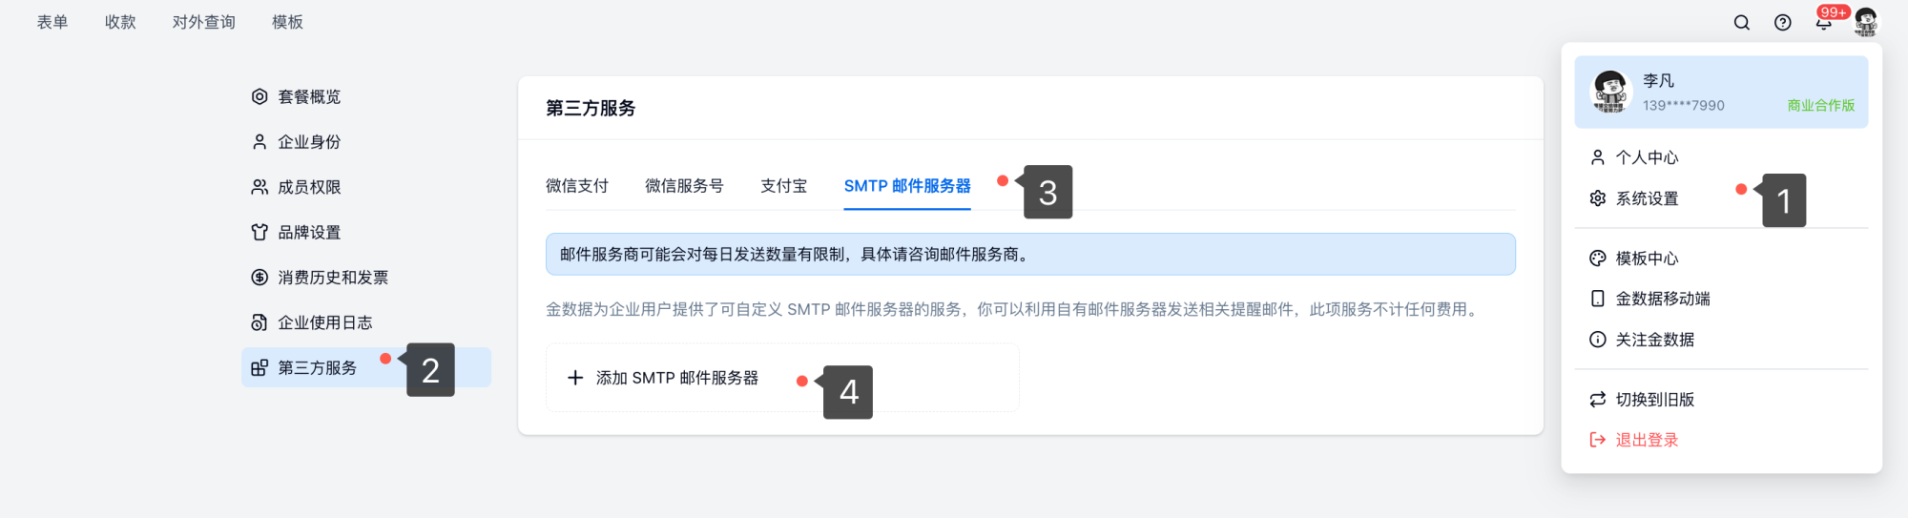Select 消费历史和发票 in the sidebar
The height and width of the screenshot is (518, 1908).
[x=332, y=278]
